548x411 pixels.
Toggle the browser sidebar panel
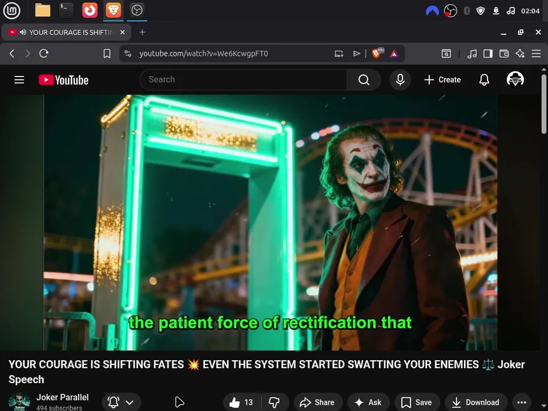pyautogui.click(x=488, y=54)
